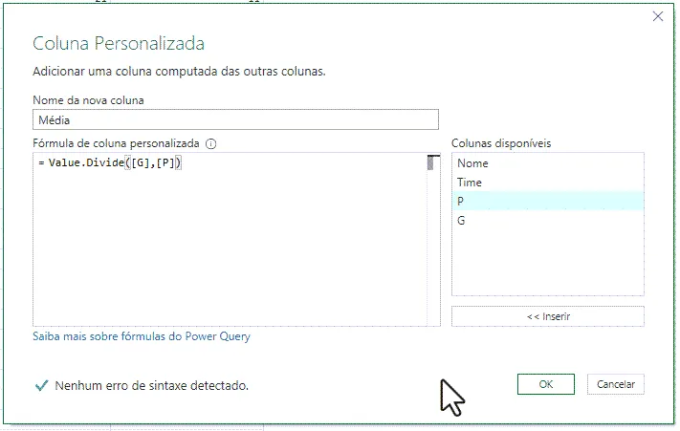Click Value.Divide function text in formula
This screenshot has width=680, height=431.
86,162
